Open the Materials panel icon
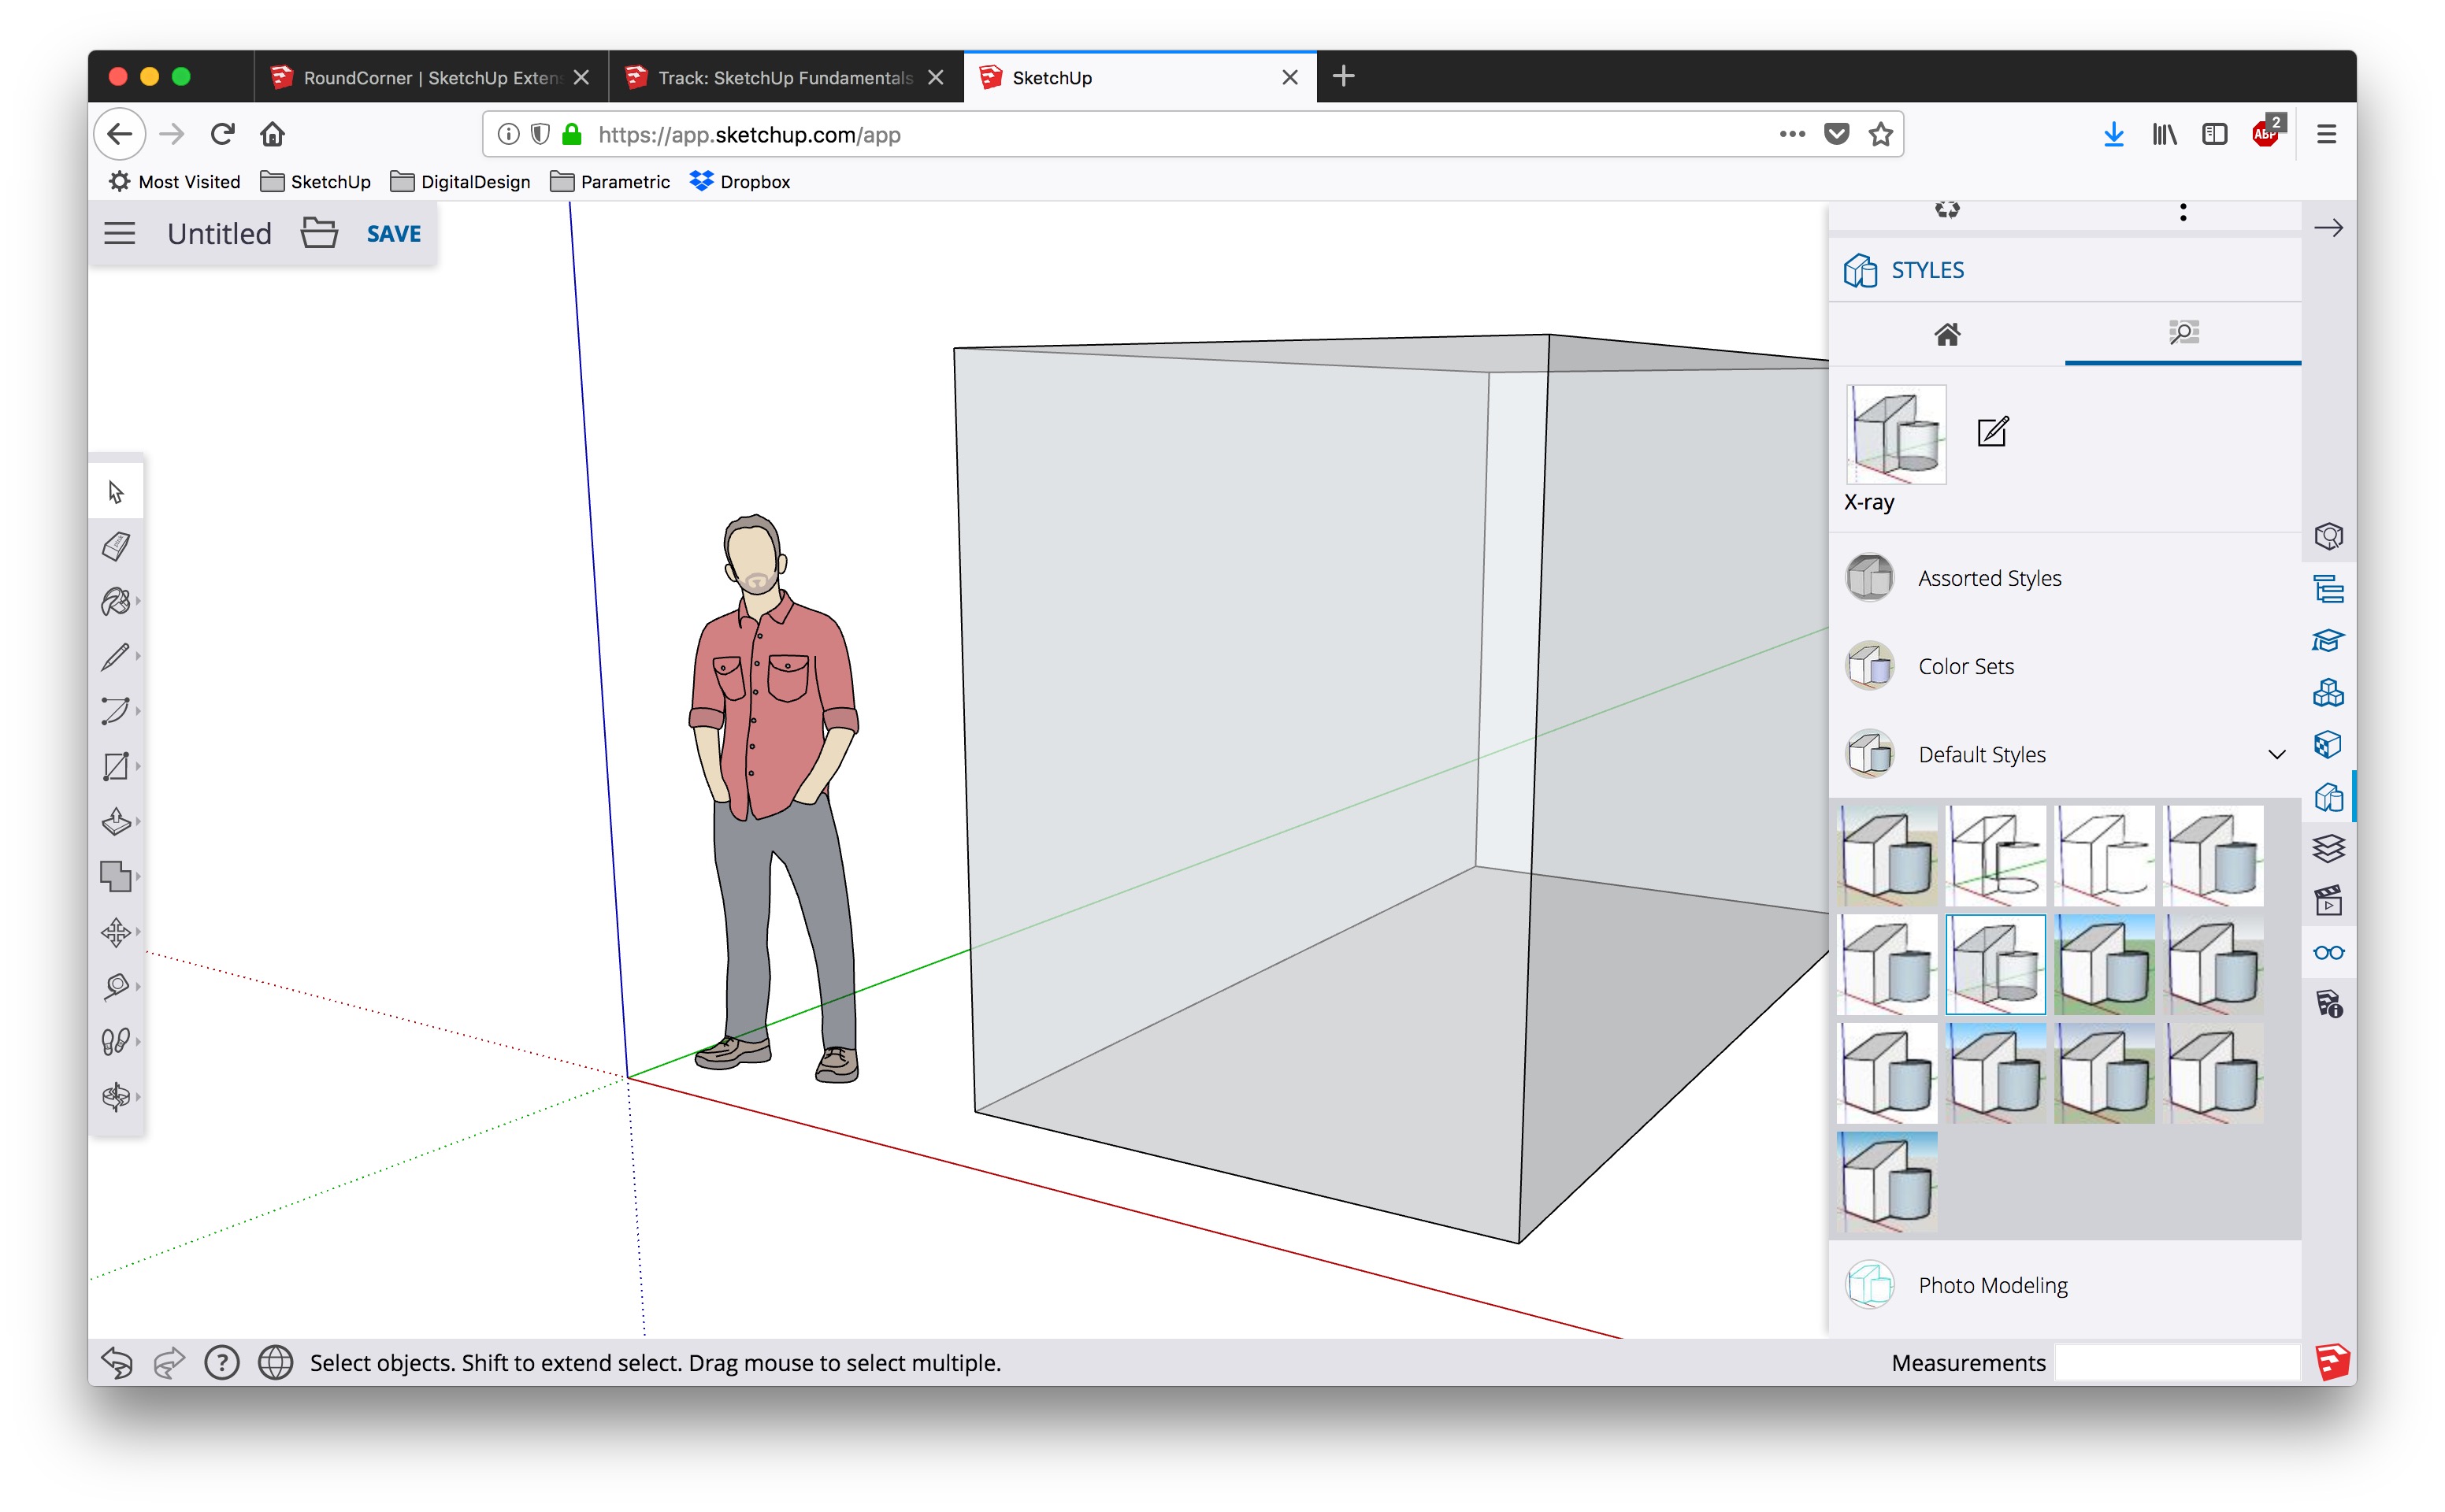 pos(2329,745)
